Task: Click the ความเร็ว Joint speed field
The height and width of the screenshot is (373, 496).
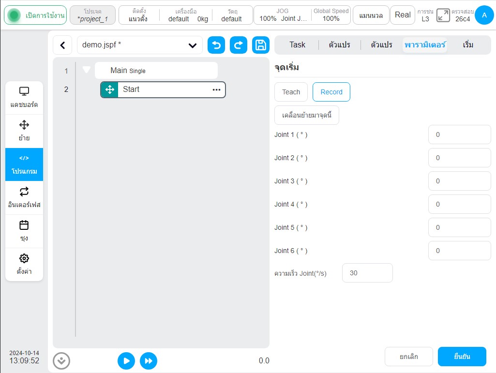Action: (367, 273)
